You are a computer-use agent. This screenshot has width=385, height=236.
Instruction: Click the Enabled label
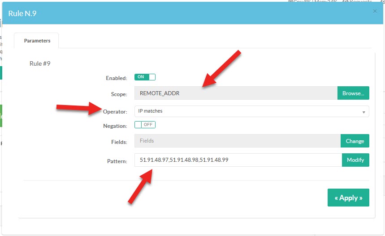pos(117,78)
